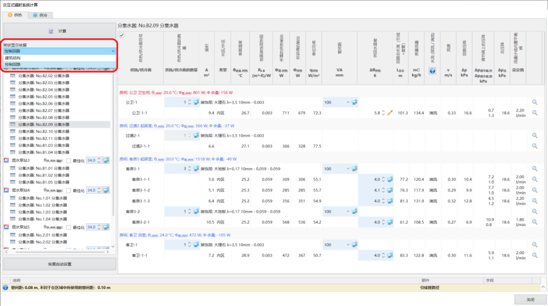Select manifold No.2.01 in the tree
This screenshot has height=306, width=548.
pyautogui.click(x=42, y=235)
